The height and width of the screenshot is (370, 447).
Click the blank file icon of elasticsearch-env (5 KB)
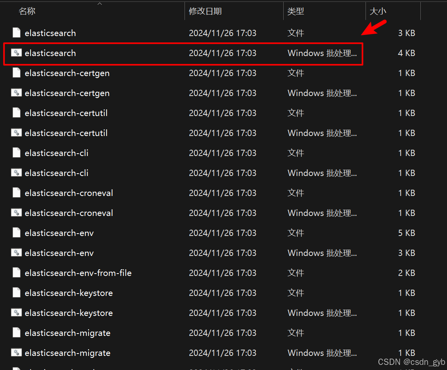[x=16, y=232]
